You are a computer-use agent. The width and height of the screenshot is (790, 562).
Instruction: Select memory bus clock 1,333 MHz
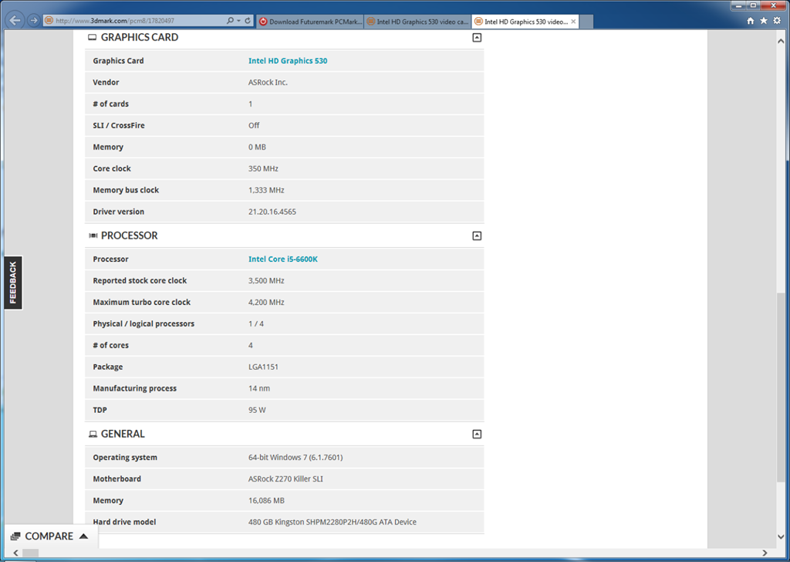pyautogui.click(x=266, y=190)
